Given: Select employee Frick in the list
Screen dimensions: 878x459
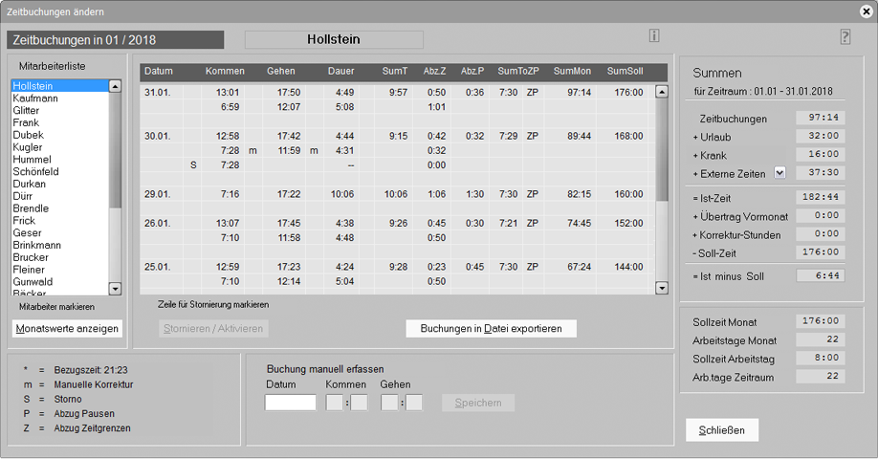Looking at the screenshot, I should [x=59, y=221].
